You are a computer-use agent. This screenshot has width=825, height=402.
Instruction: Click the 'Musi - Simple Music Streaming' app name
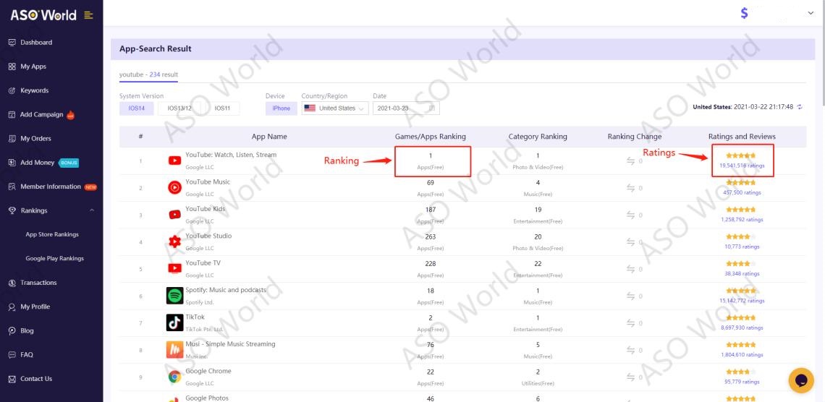(230, 344)
